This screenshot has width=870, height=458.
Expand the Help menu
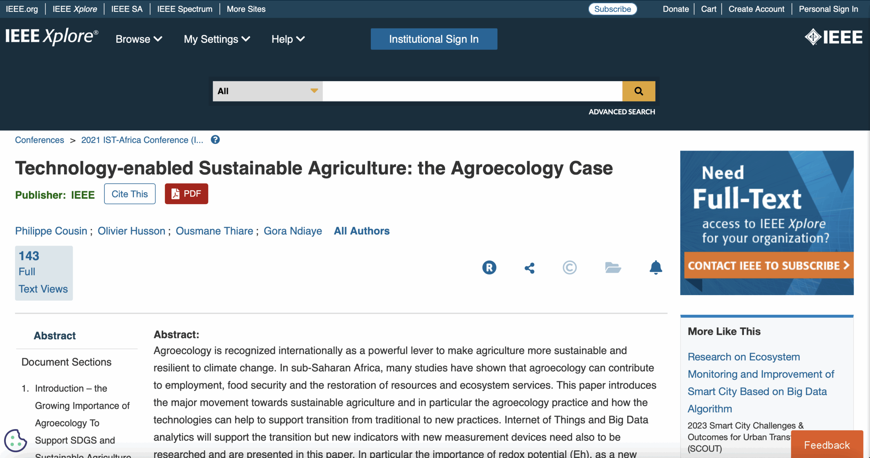coord(288,39)
